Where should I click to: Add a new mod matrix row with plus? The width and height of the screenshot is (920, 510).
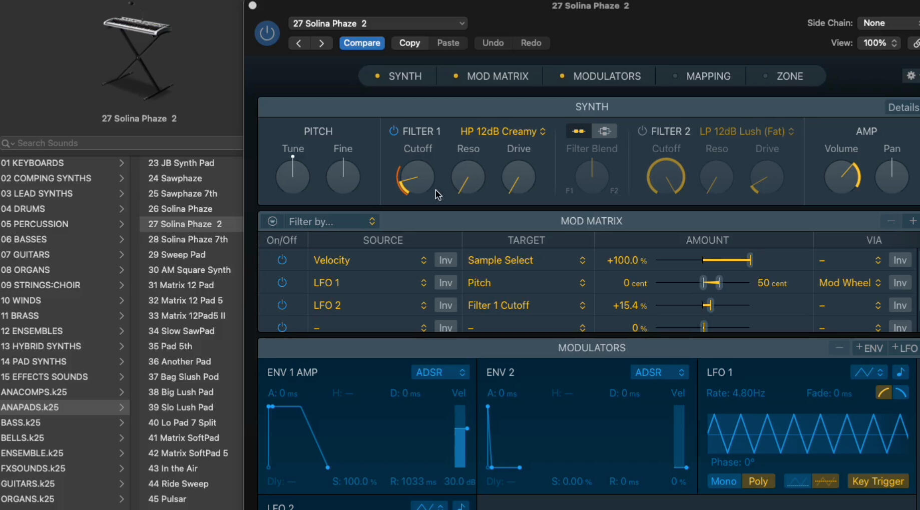tap(912, 221)
